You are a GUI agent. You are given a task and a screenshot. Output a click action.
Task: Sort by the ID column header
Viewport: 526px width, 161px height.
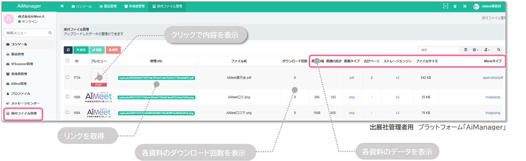tap(77, 61)
